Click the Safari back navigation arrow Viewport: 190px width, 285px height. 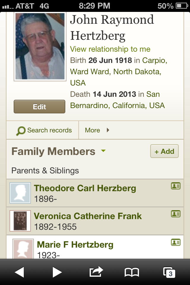(x=20, y=272)
